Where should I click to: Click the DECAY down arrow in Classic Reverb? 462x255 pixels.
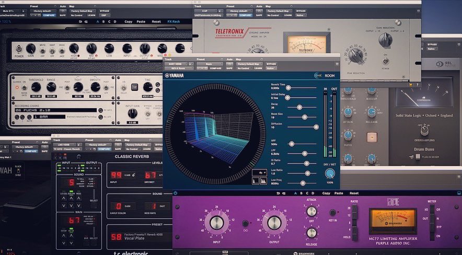tap(64, 243)
